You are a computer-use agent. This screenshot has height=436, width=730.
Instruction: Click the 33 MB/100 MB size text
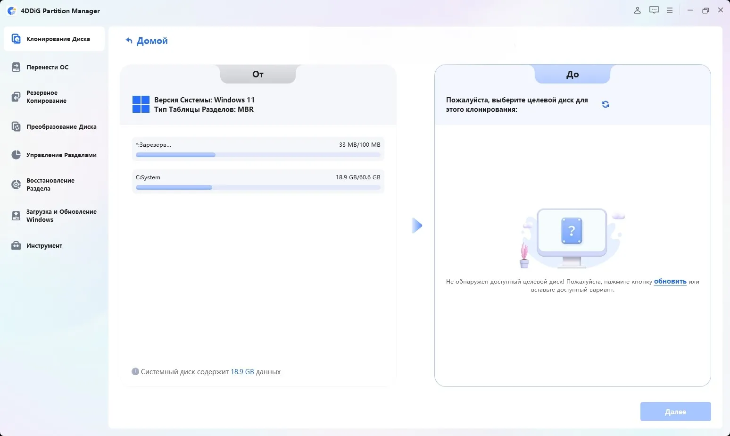pyautogui.click(x=359, y=144)
